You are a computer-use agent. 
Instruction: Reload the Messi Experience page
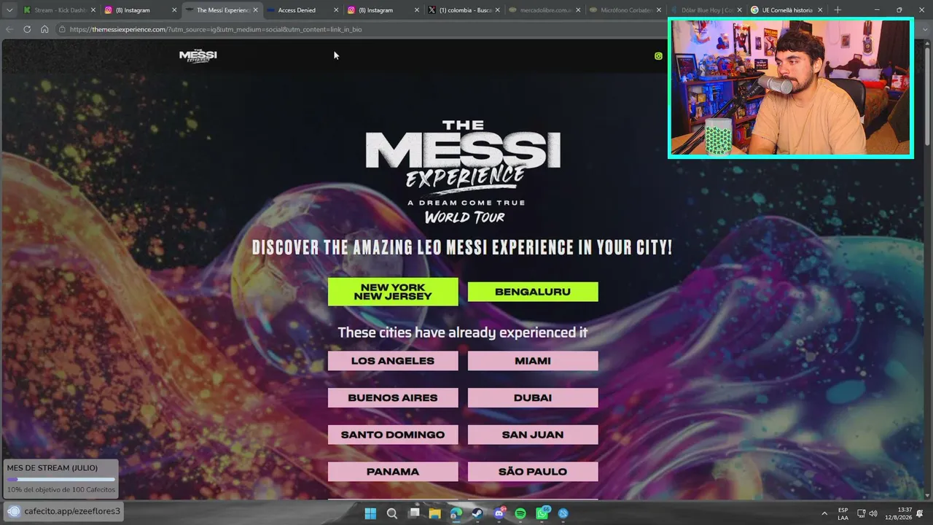click(27, 29)
